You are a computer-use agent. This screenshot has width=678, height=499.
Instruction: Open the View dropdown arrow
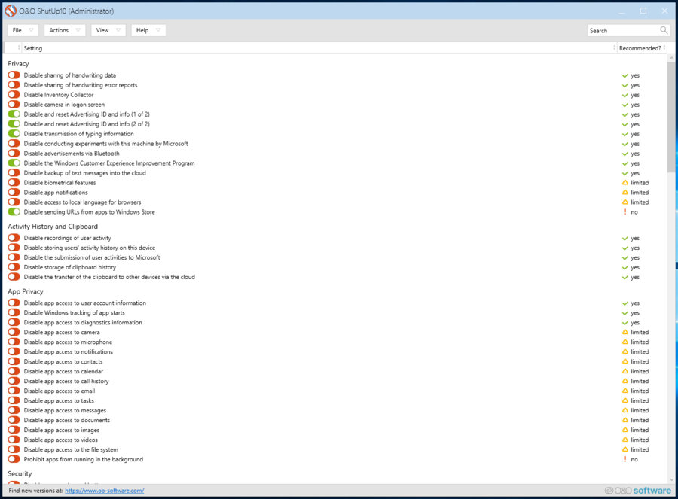click(x=118, y=30)
